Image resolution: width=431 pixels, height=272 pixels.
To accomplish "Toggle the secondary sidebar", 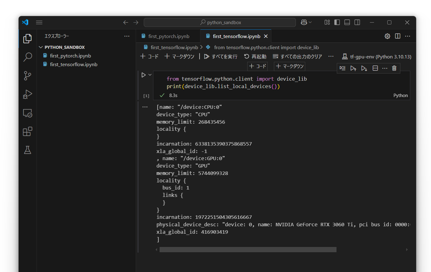I will pyautogui.click(x=357, y=22).
